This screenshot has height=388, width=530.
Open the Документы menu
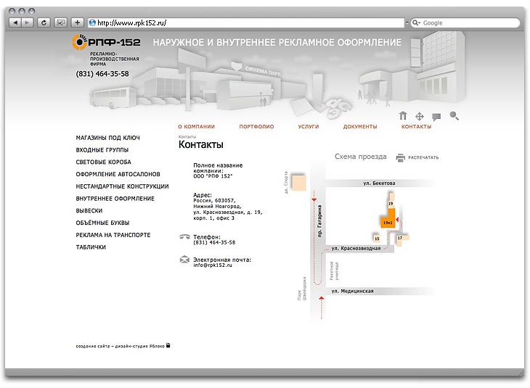pyautogui.click(x=360, y=127)
